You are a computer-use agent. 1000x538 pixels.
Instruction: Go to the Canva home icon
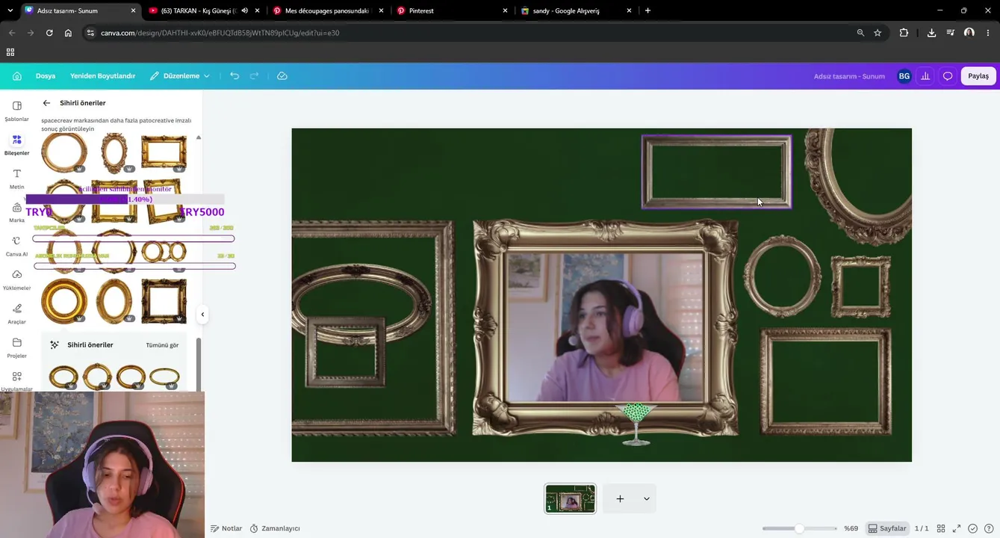(x=17, y=76)
